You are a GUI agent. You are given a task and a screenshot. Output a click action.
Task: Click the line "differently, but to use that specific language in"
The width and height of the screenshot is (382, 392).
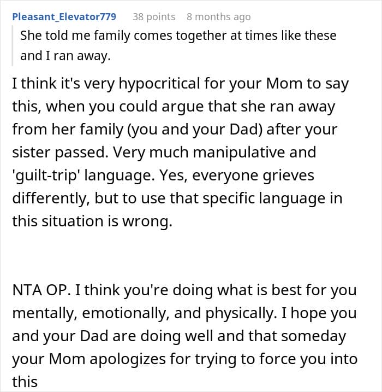177,198
